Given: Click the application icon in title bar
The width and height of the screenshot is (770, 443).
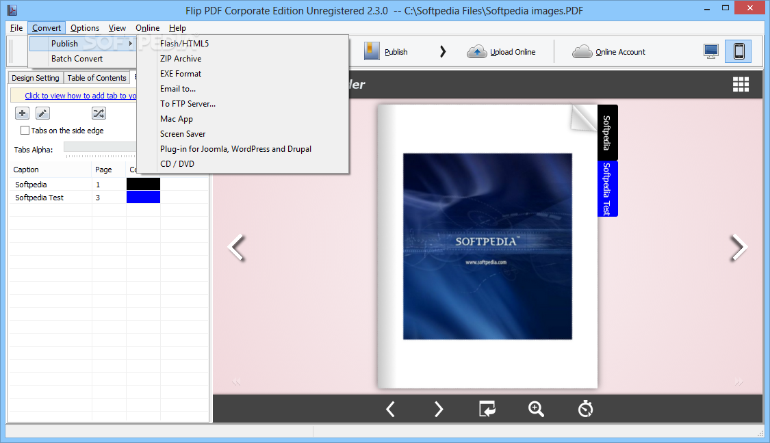Looking at the screenshot, I should (12, 10).
